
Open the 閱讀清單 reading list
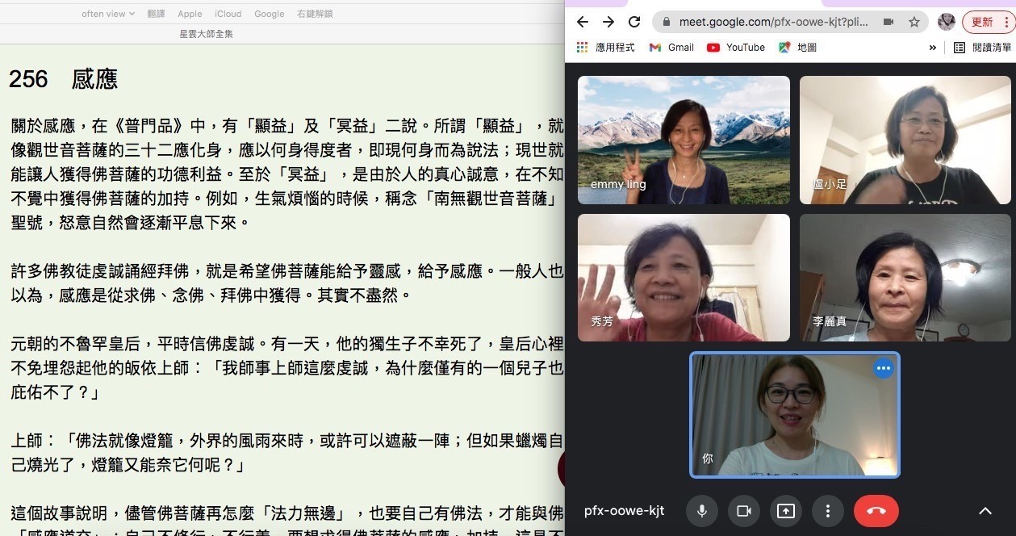click(983, 48)
